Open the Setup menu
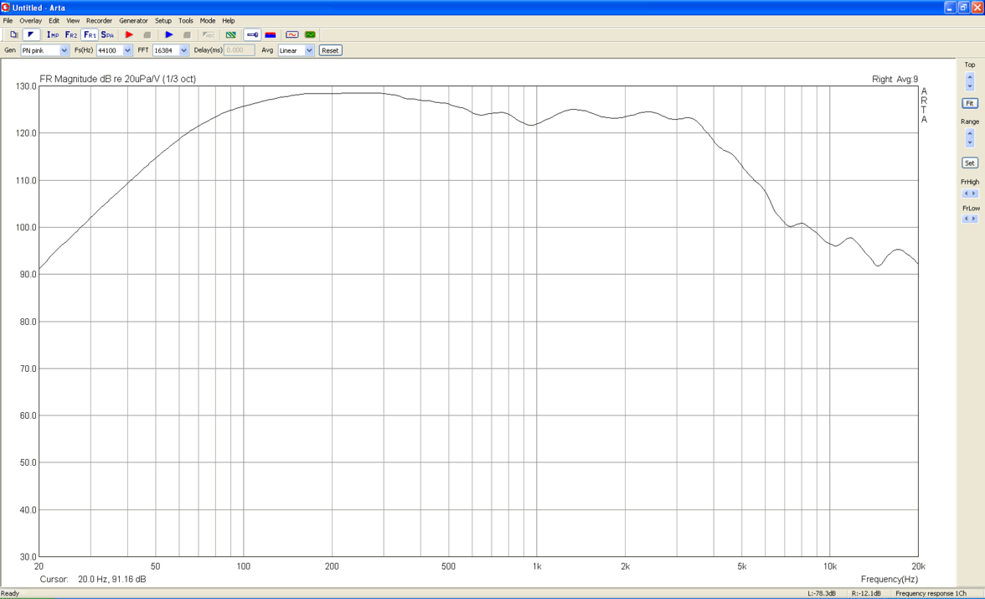 click(163, 21)
